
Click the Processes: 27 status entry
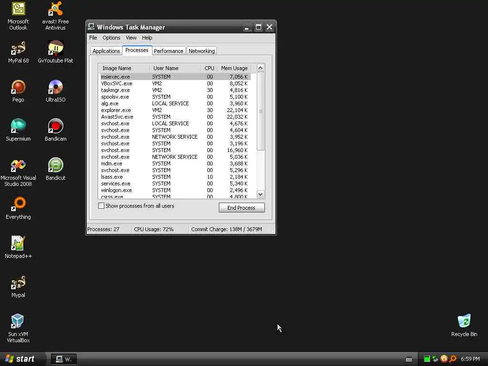103,229
